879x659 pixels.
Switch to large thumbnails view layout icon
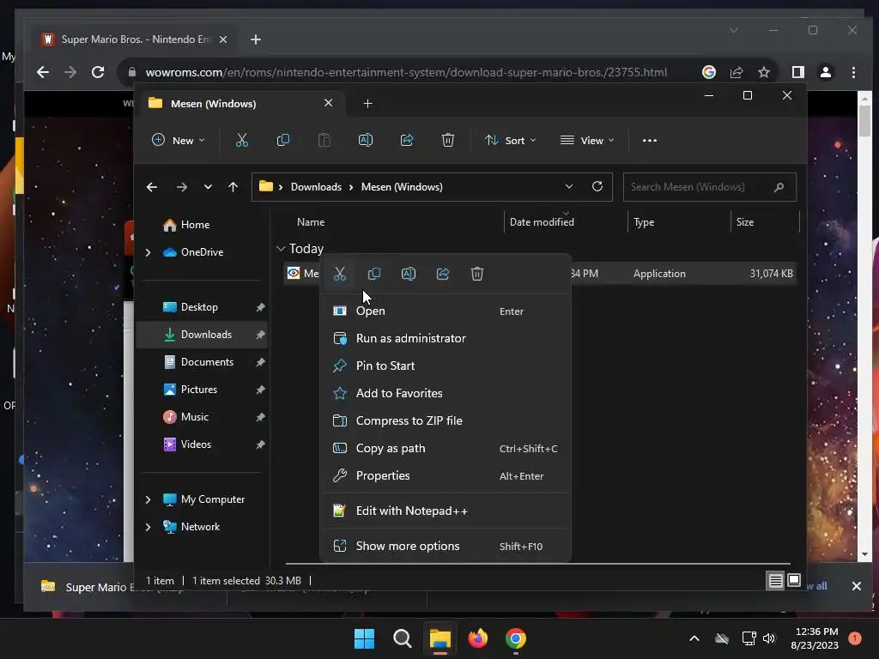coord(794,581)
